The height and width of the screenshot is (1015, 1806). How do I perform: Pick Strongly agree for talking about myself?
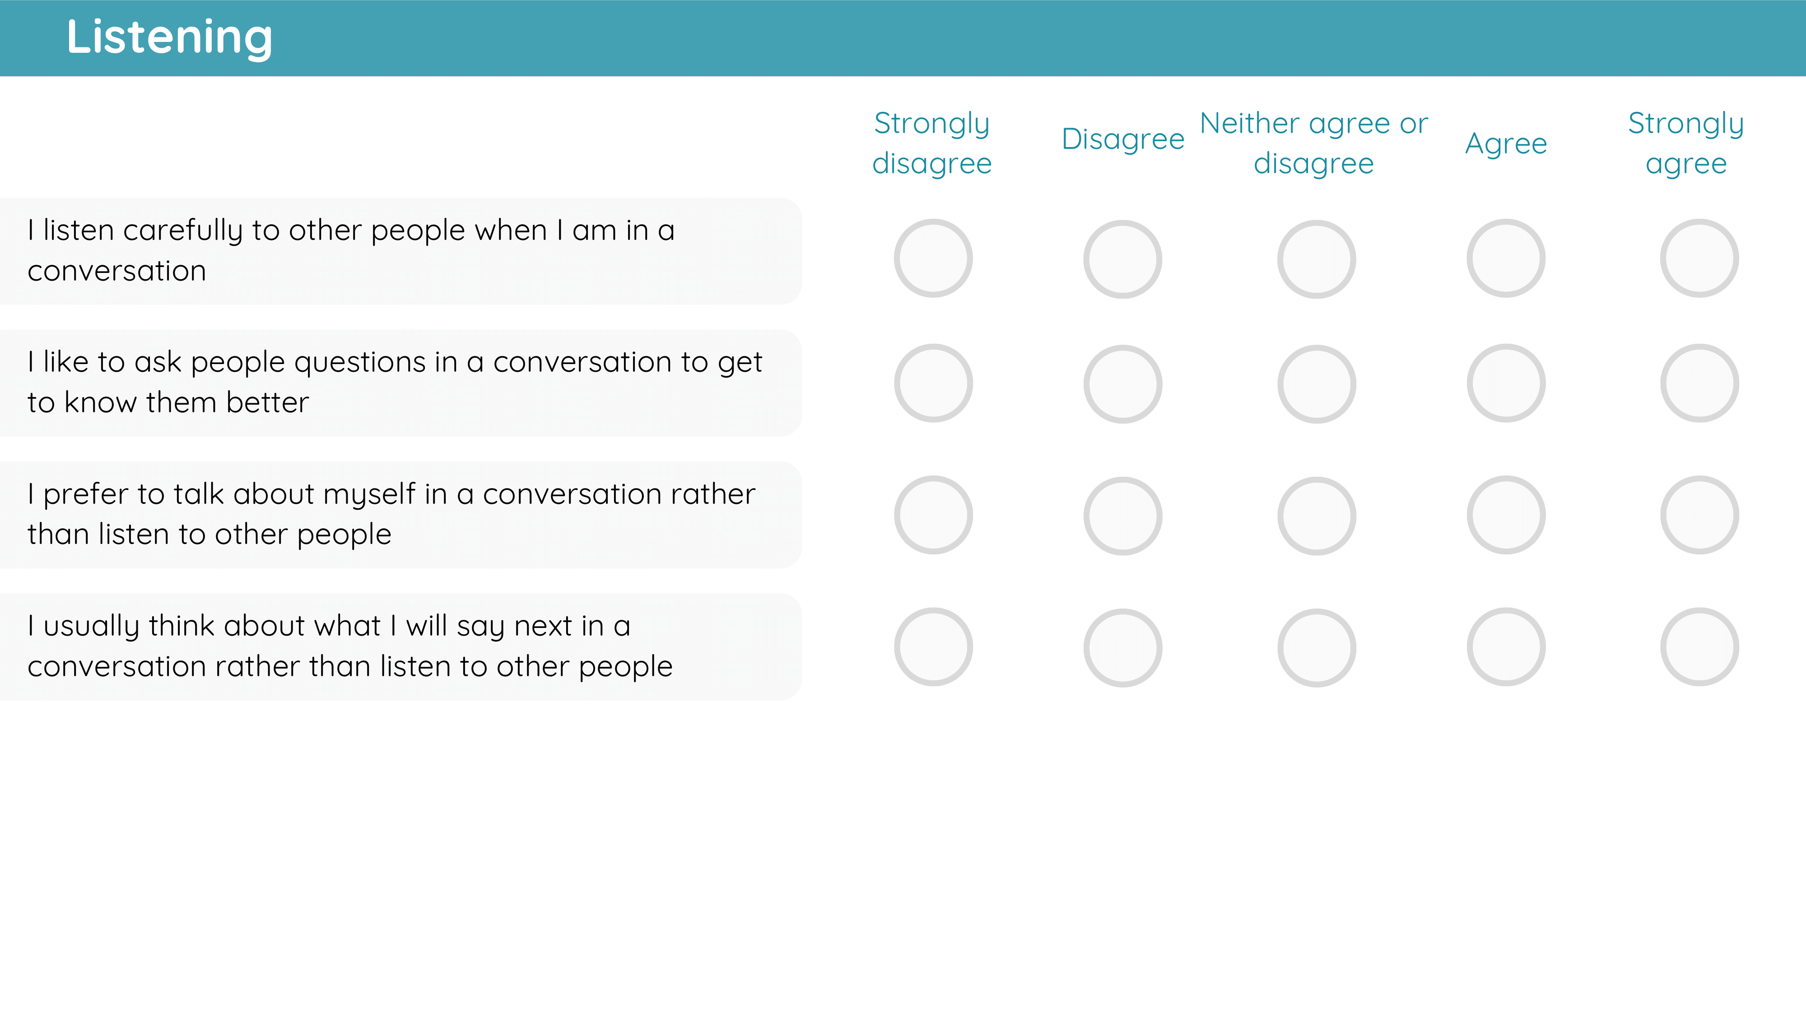[x=1699, y=515]
